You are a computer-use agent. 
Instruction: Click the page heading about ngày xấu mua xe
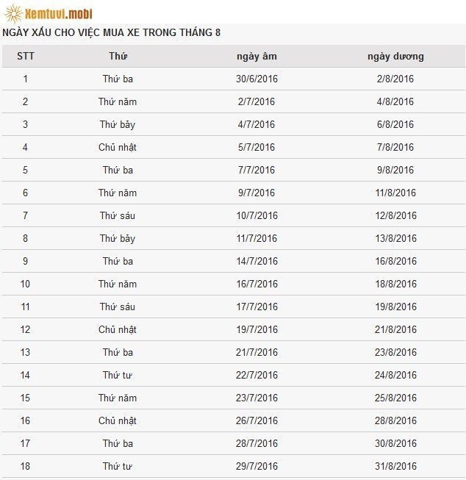[111, 33]
